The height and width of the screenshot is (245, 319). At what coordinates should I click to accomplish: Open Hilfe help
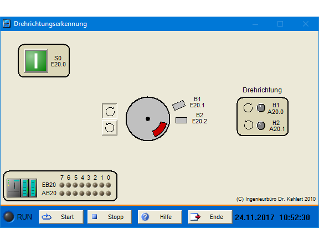tap(159, 217)
